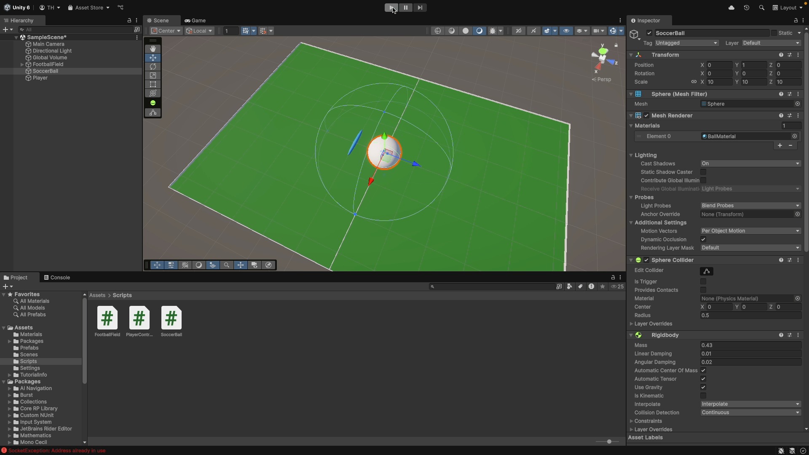Open the Layout dropdown button
The image size is (809, 455).
(788, 8)
